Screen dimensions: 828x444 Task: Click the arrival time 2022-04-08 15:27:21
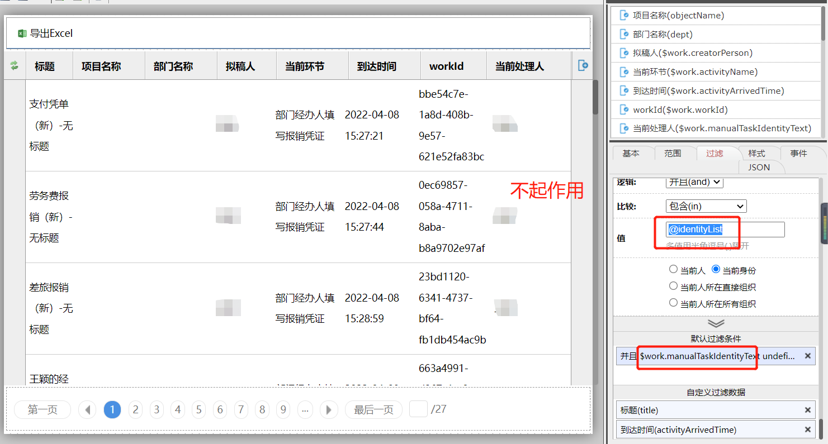[372, 125]
